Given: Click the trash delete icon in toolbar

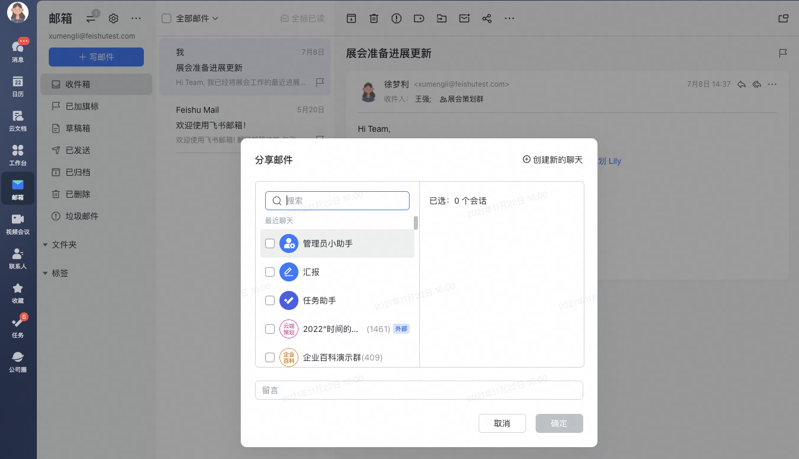Looking at the screenshot, I should (x=374, y=18).
